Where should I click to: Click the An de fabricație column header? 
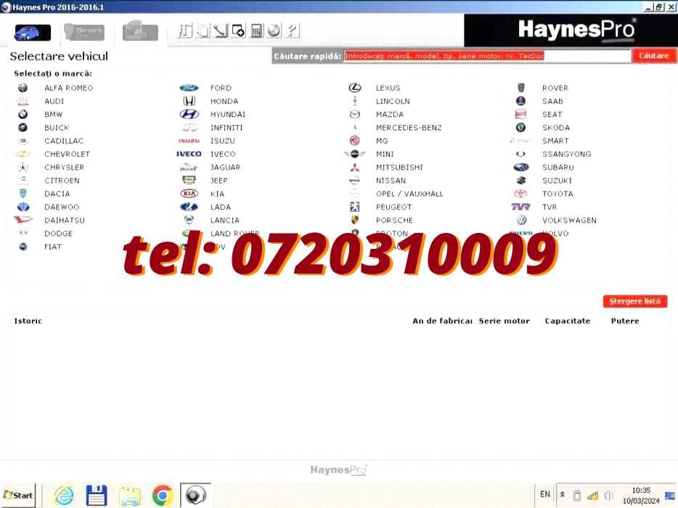[x=442, y=321]
